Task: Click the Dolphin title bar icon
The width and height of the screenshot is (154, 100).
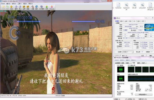Action: [x=1, y=1]
